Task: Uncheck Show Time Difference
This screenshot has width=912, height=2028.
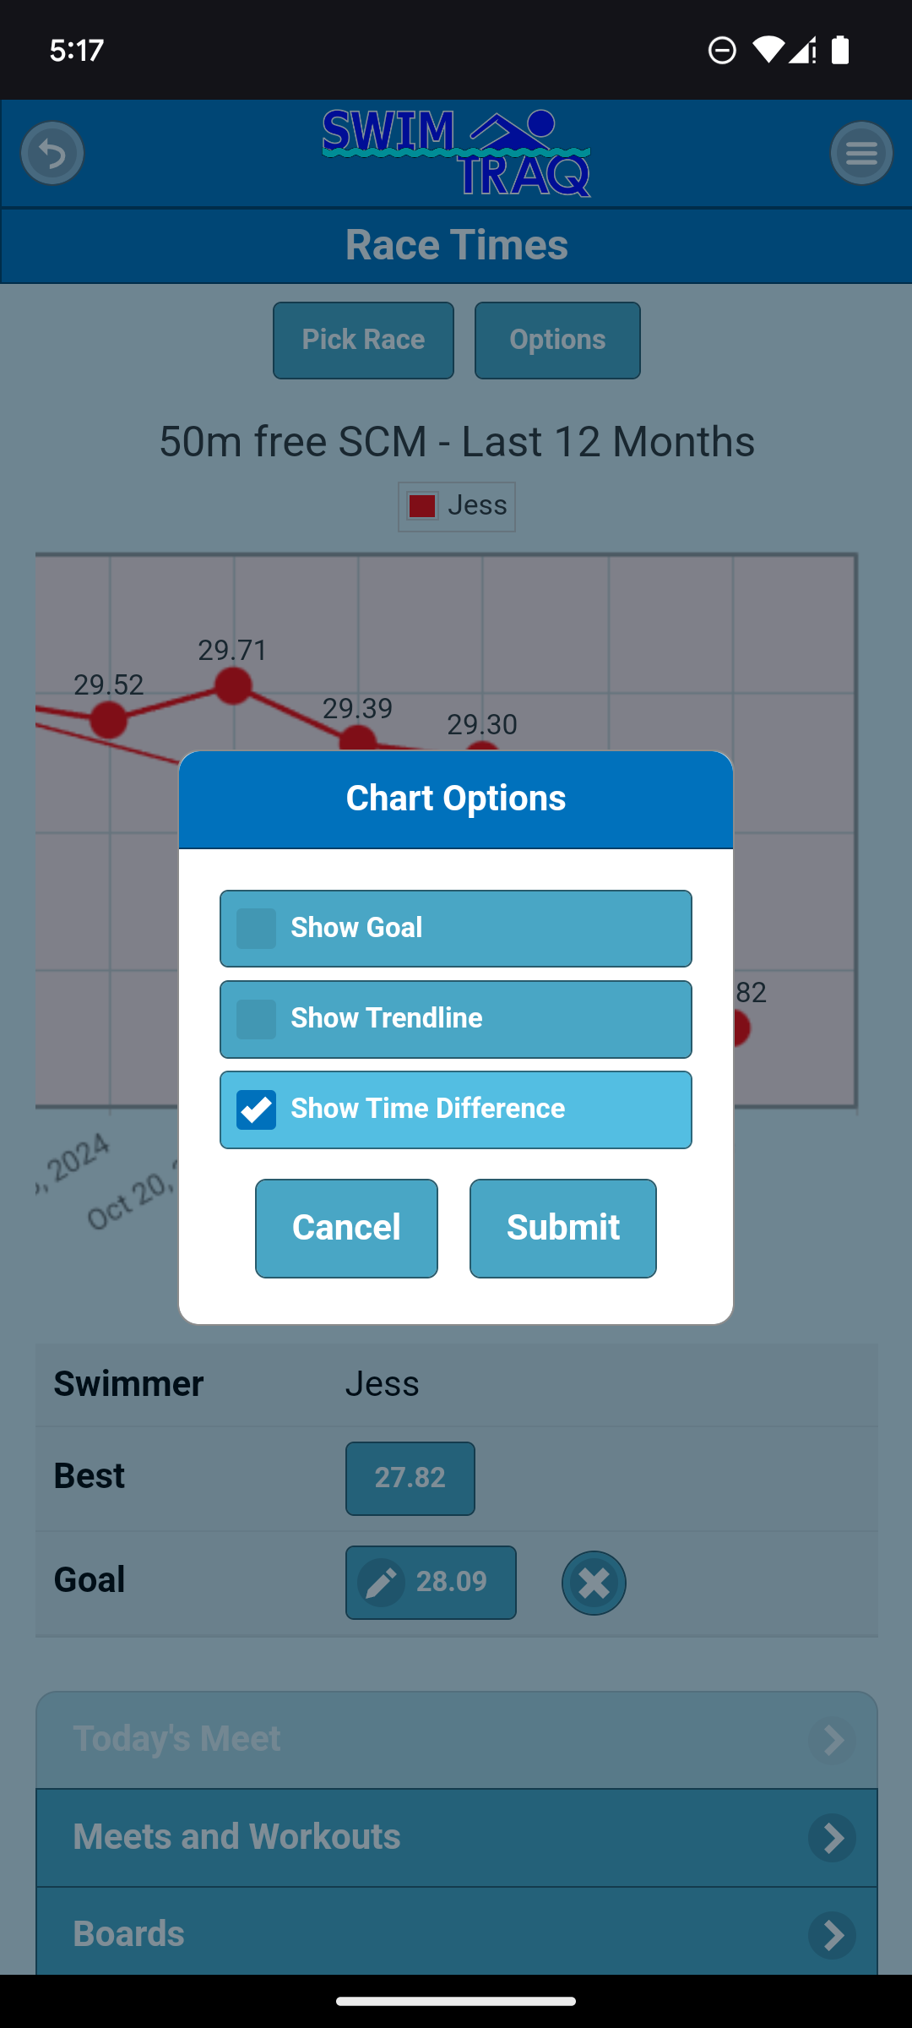Action: (257, 1109)
